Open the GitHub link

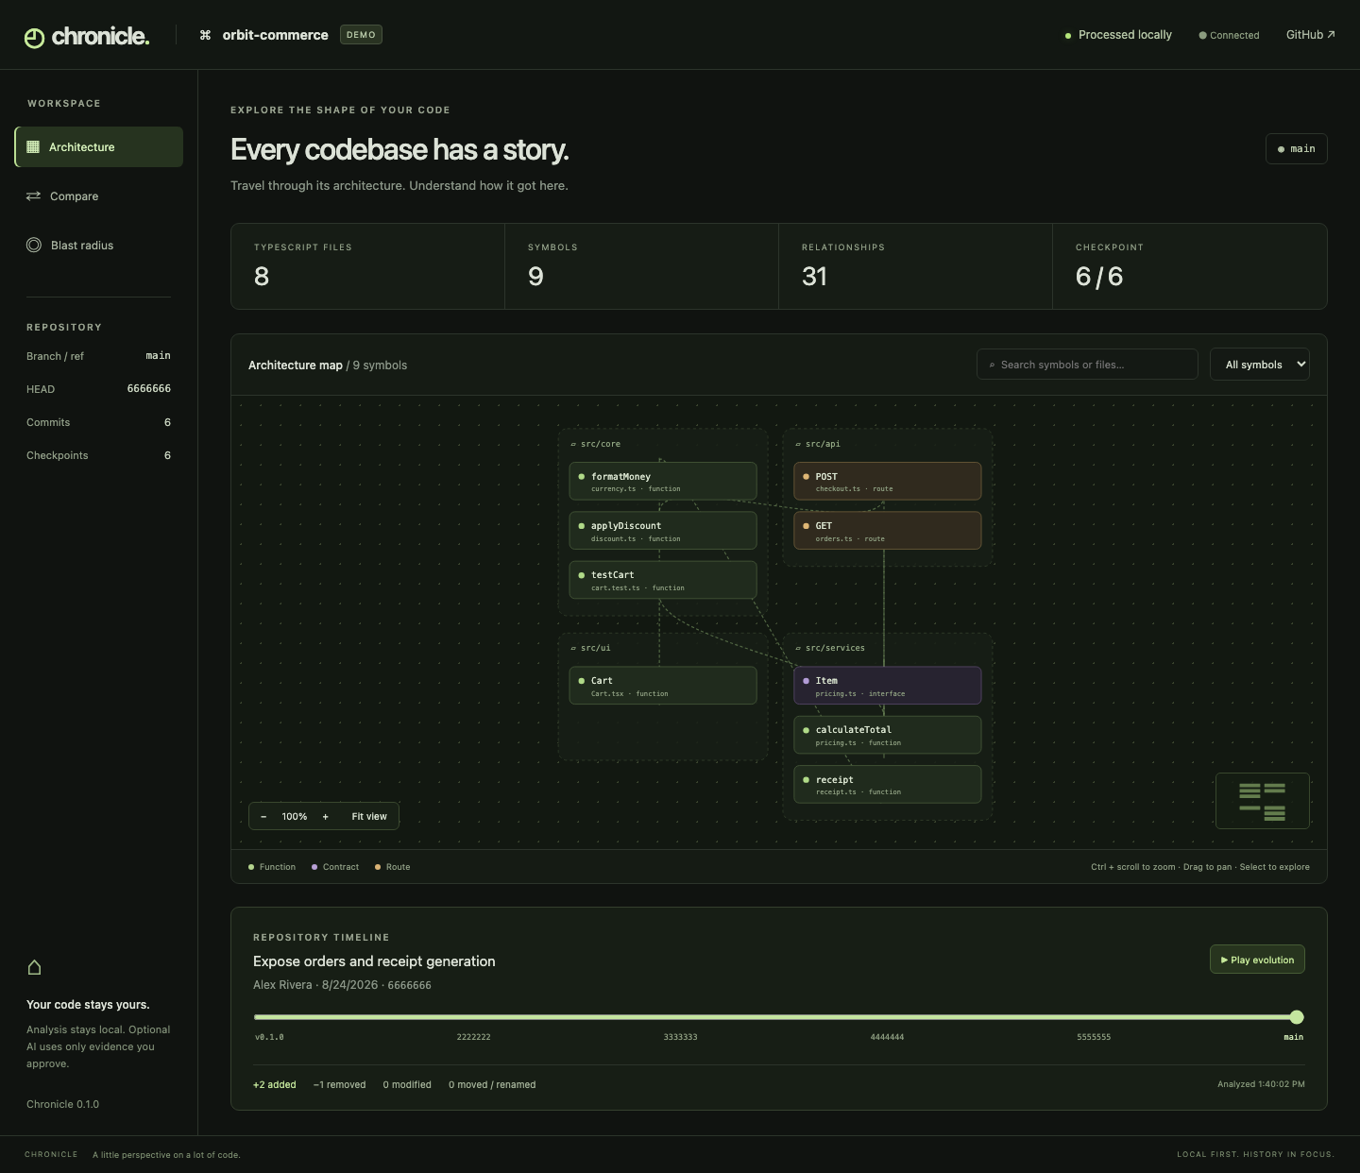[x=1310, y=35]
